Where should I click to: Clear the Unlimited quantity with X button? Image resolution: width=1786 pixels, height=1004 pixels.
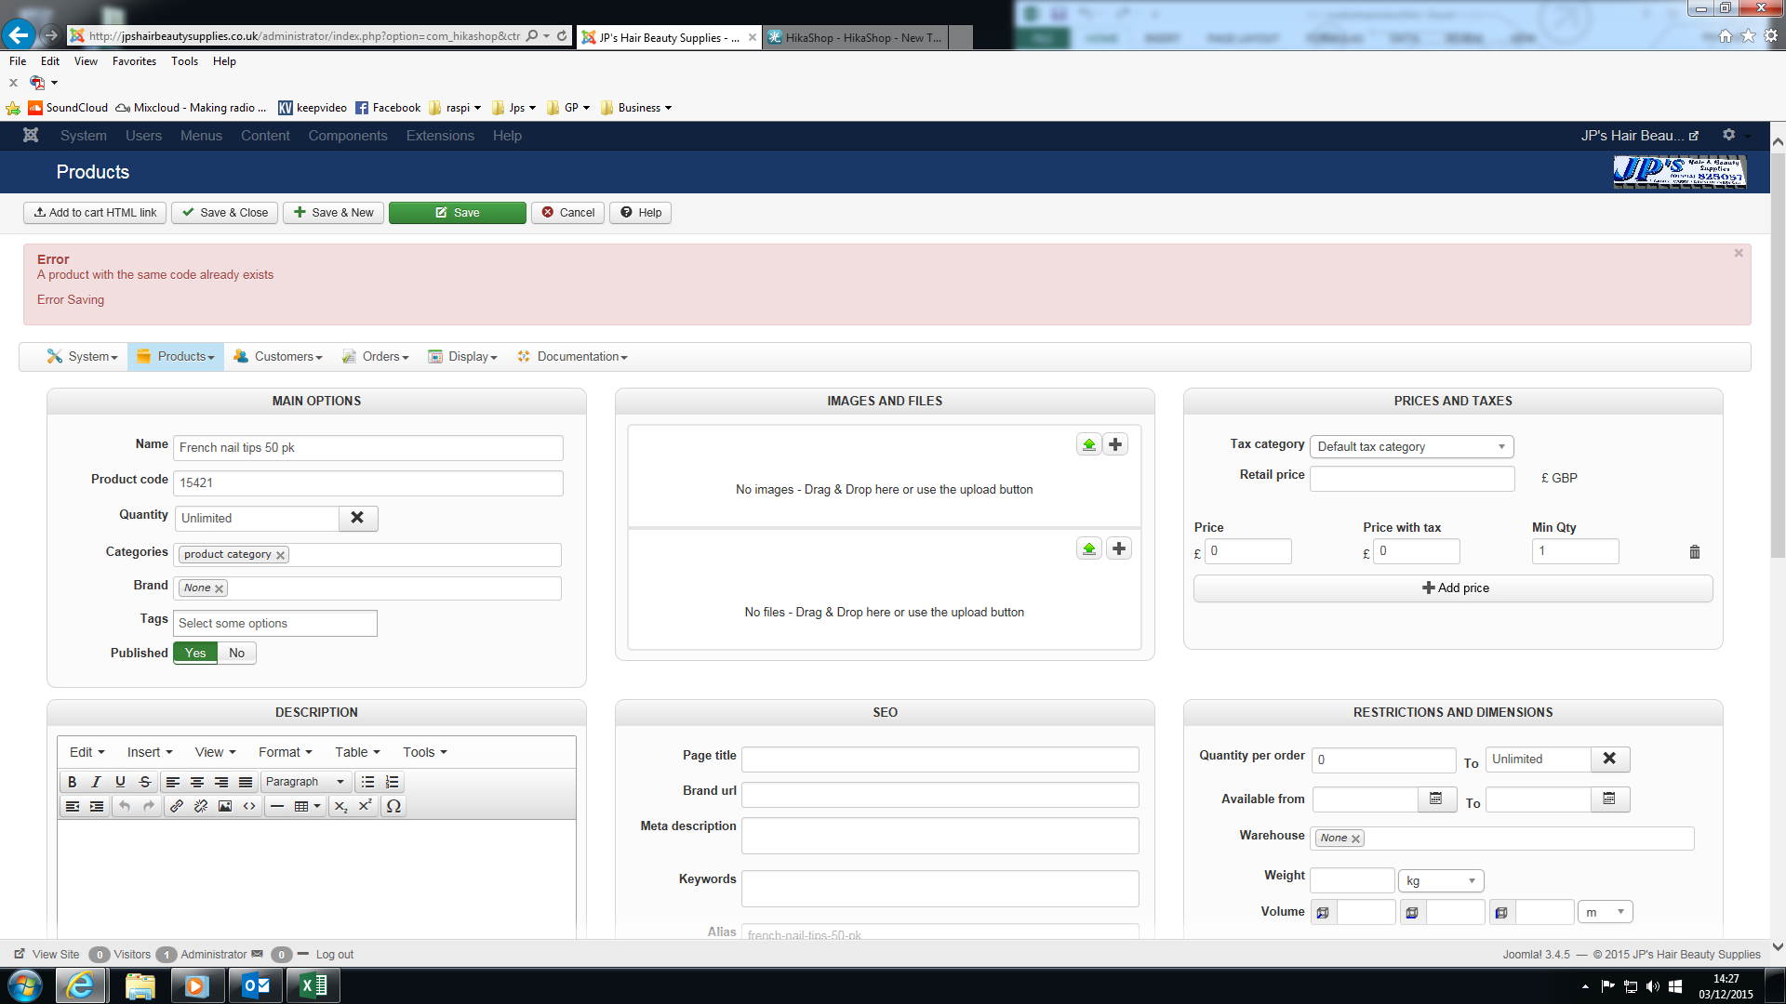357,518
